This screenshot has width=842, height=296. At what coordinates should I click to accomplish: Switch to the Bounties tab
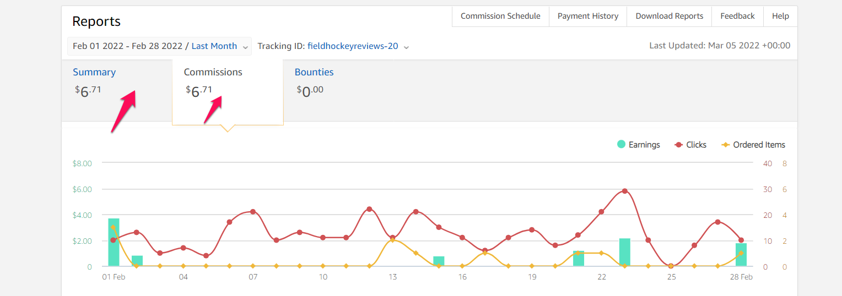click(x=314, y=72)
